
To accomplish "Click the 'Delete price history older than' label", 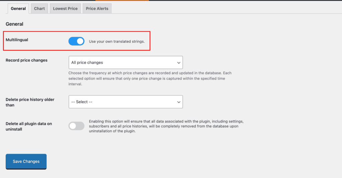I will [30, 102].
